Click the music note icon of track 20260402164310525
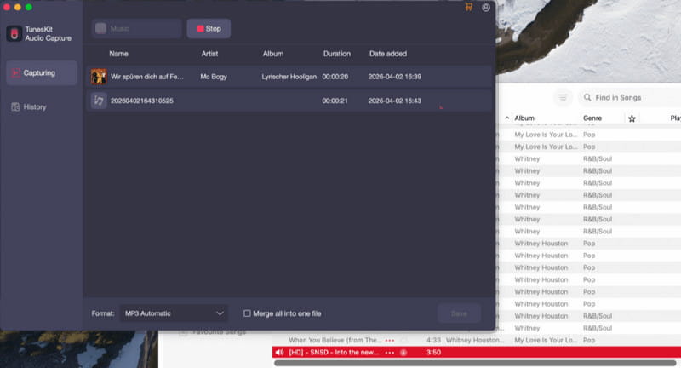 99,101
